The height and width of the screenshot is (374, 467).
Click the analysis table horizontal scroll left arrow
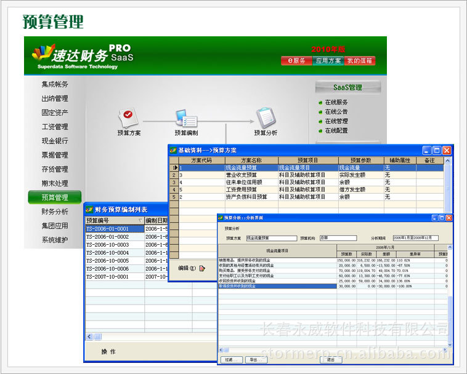(221, 350)
